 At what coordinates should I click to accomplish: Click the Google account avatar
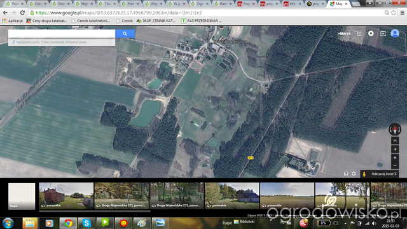395,34
